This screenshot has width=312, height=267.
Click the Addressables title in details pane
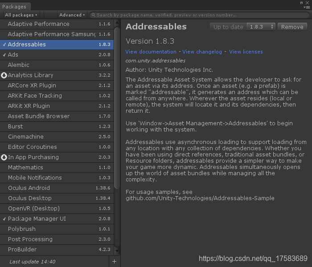click(x=156, y=27)
